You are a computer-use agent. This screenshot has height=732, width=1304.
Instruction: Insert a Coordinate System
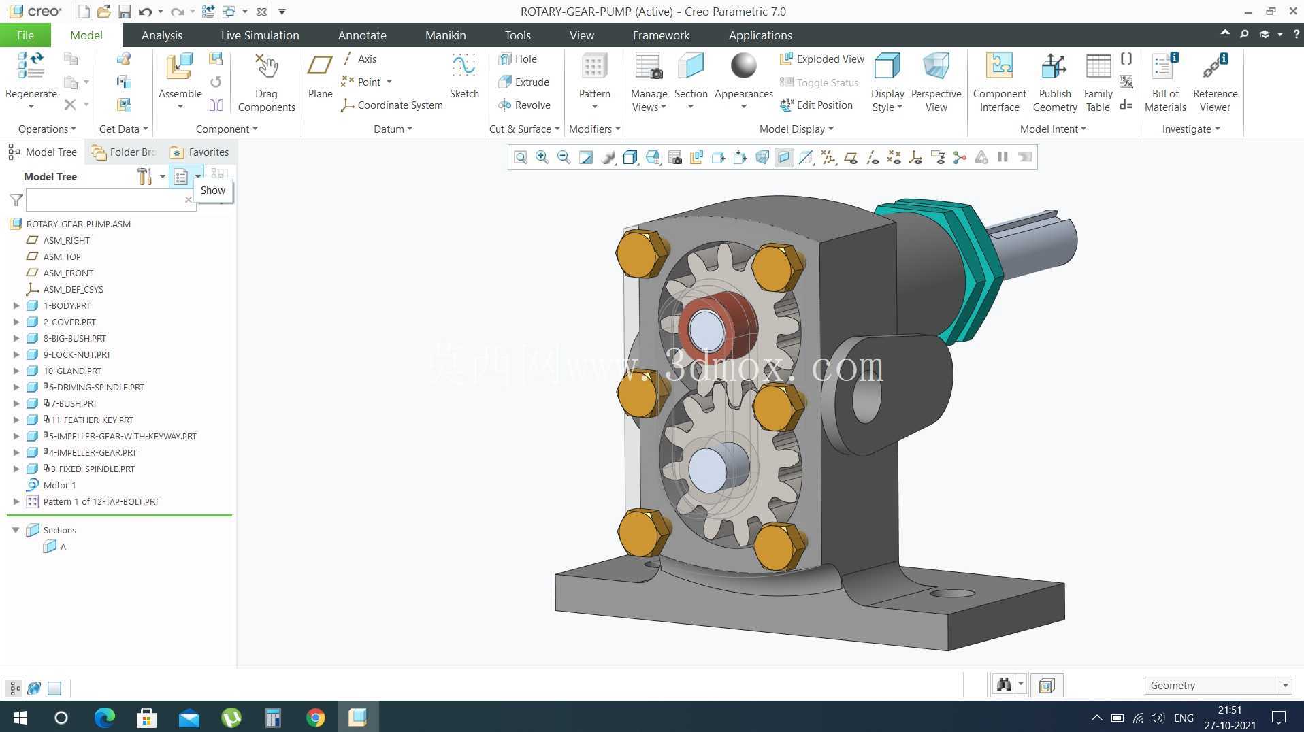click(x=392, y=105)
